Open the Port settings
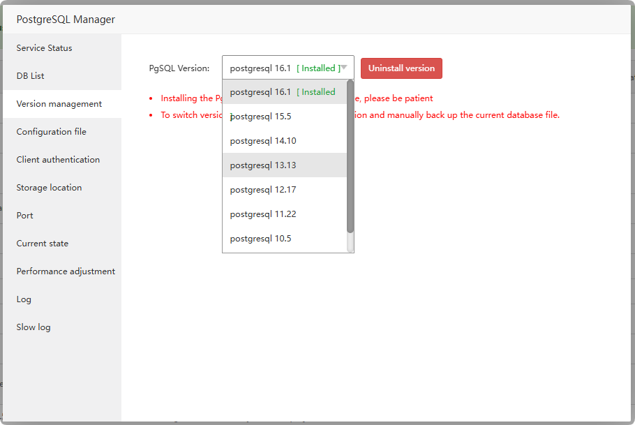635x425 pixels. 62,216
